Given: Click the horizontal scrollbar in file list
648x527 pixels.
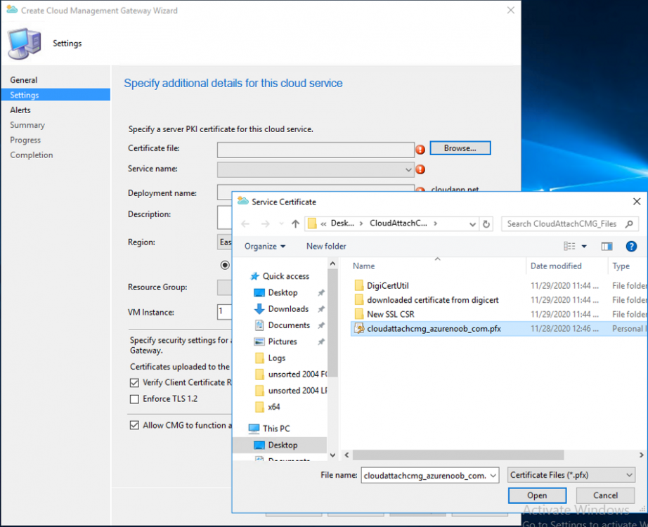Looking at the screenshot, I should pyautogui.click(x=458, y=455).
